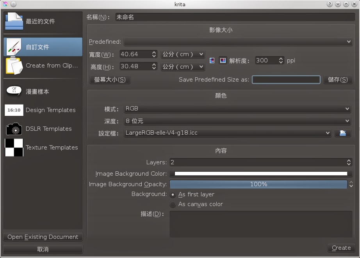
Task: Select the 最近的文件 label
Action: 40,21
